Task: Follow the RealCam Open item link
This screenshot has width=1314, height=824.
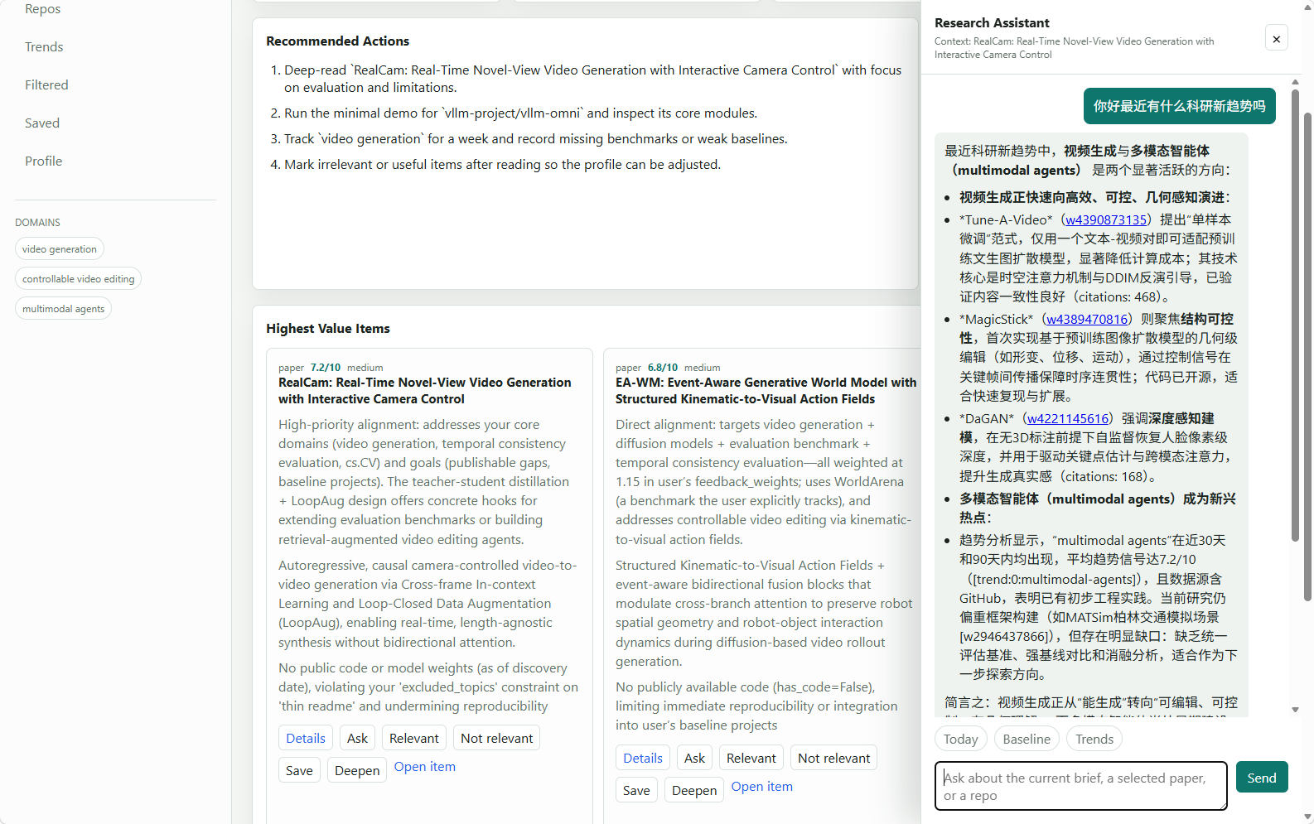Action: click(x=425, y=767)
